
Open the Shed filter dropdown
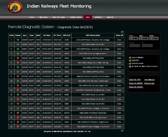(x=154, y=39)
